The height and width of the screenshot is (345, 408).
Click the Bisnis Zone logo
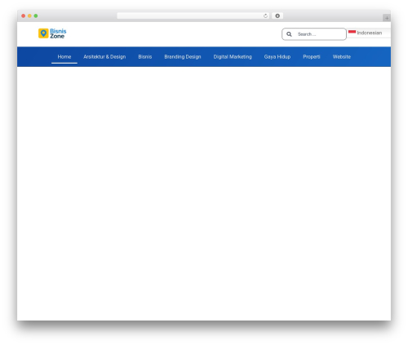point(52,33)
